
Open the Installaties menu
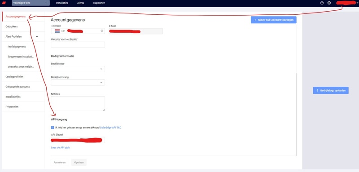point(62,3)
